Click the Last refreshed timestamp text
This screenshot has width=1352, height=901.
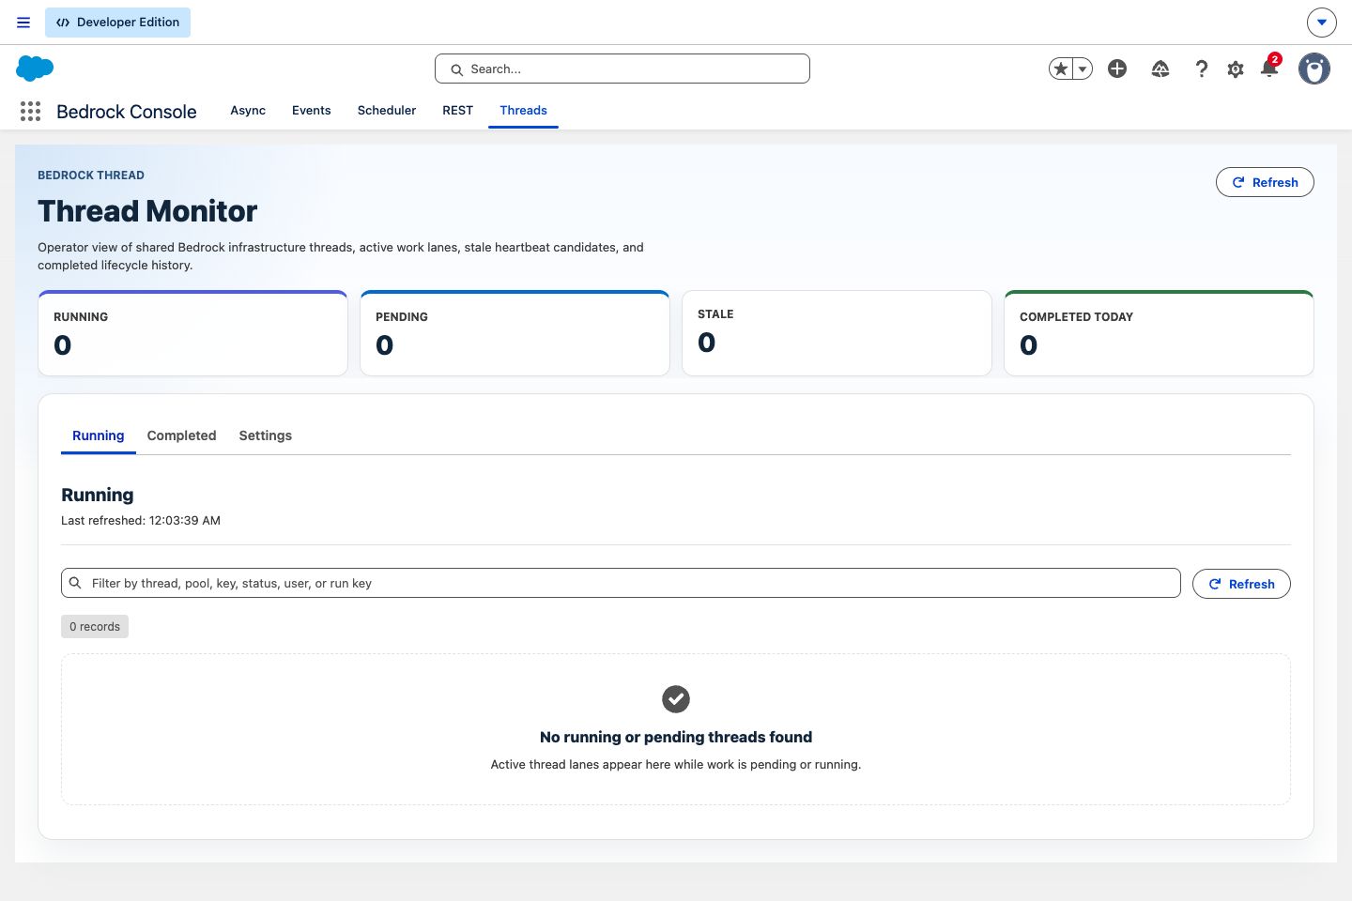(x=141, y=520)
